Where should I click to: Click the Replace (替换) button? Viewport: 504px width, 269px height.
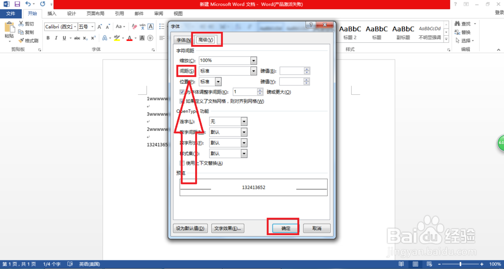(463, 32)
